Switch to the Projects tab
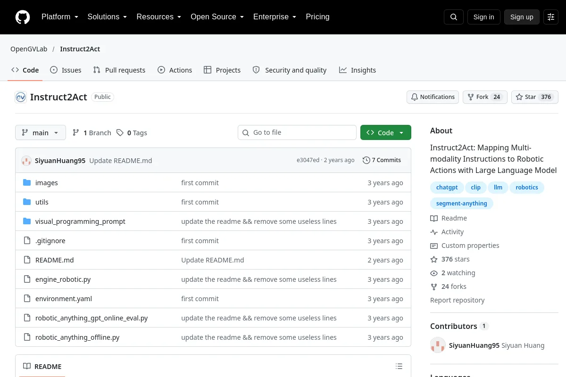The height and width of the screenshot is (377, 566). [222, 70]
